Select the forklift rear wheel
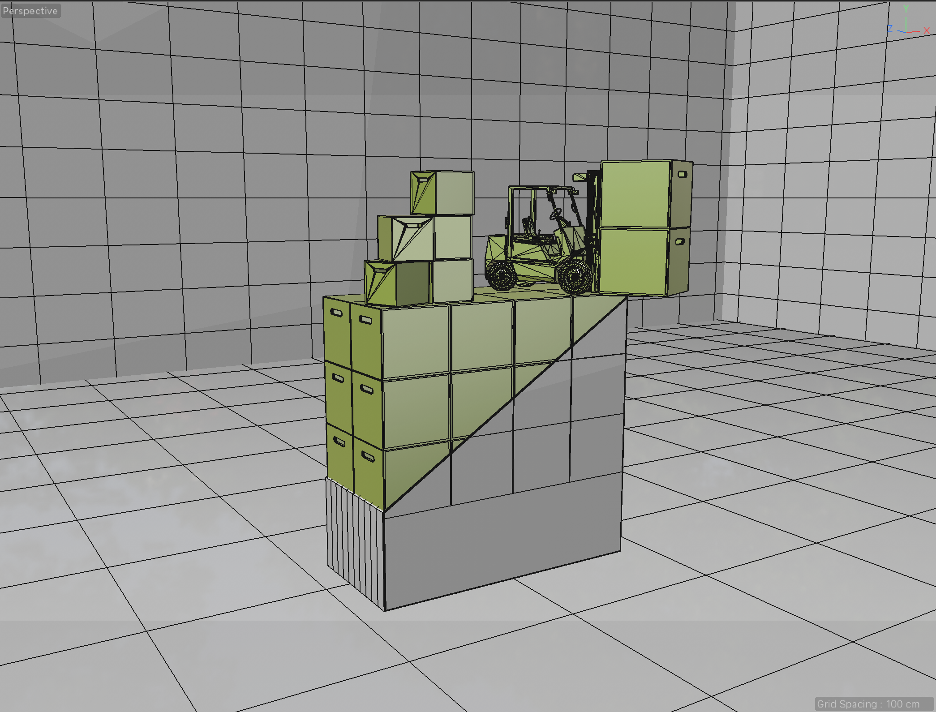 pyautogui.click(x=502, y=276)
